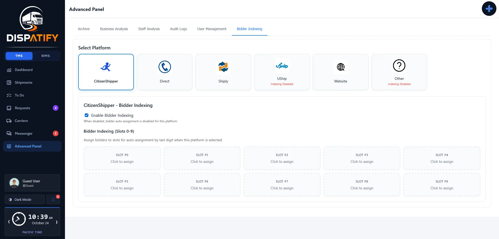
Task: Click the left chevron on clock widget
Action: point(9,222)
